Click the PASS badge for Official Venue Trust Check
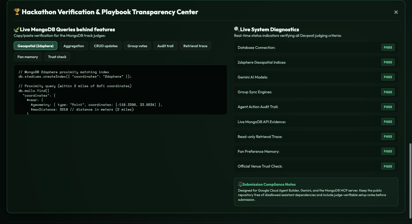 pos(388,166)
